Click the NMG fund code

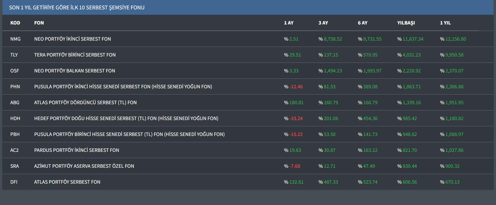pyautogui.click(x=15, y=39)
